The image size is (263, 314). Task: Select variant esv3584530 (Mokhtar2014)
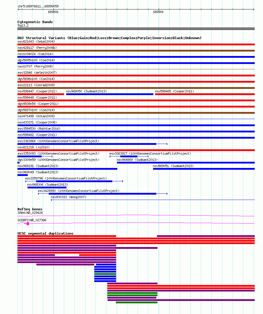pos(39,129)
